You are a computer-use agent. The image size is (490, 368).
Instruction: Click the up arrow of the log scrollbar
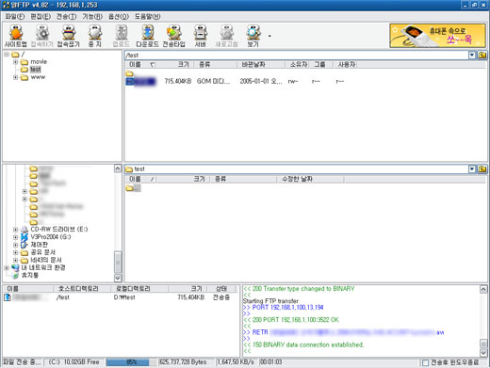click(483, 289)
